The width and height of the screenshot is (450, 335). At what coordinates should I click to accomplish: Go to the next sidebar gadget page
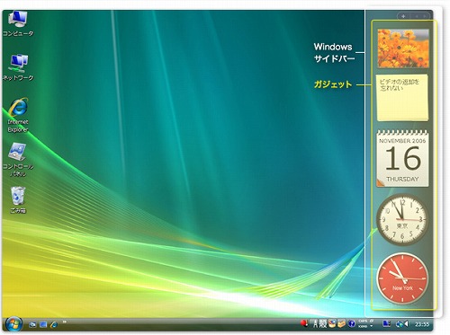426,16
